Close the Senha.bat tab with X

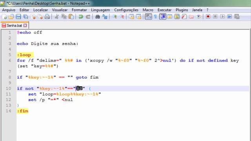click(25, 25)
